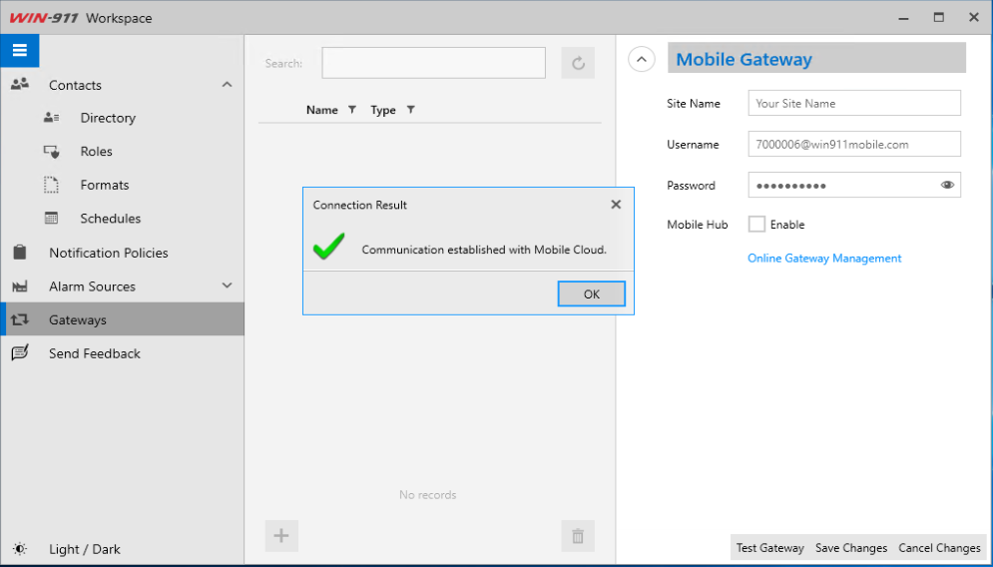
Task: Minimize the Workspace window
Action: pyautogui.click(x=904, y=18)
